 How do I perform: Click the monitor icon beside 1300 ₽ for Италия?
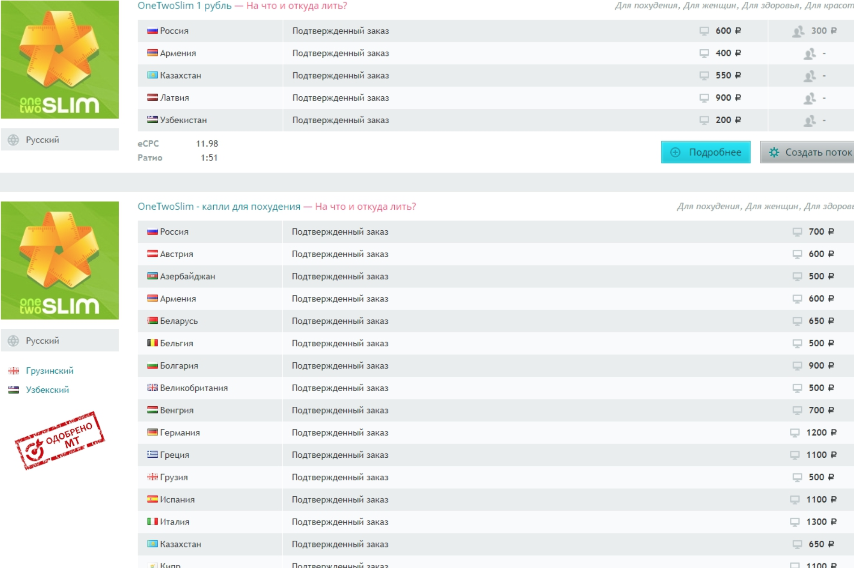(x=794, y=522)
